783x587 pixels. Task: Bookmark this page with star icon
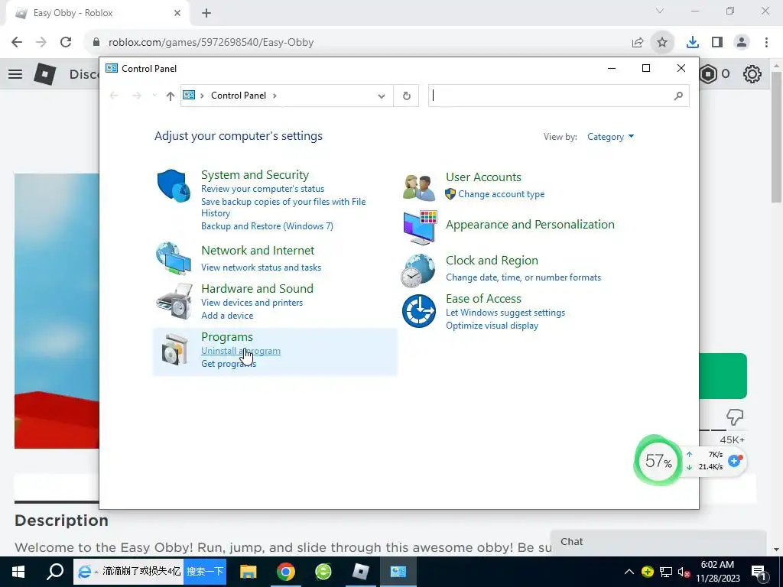pyautogui.click(x=662, y=43)
